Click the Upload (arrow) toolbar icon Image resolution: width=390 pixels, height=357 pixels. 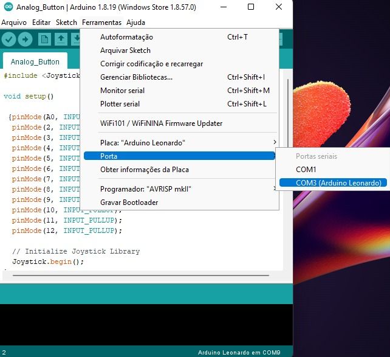coord(25,39)
